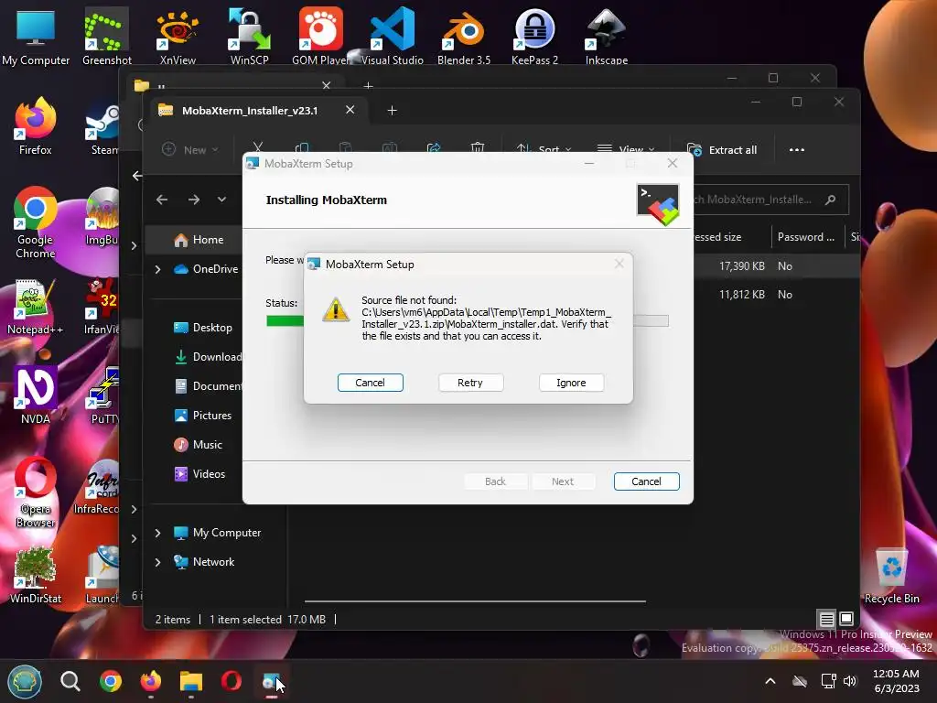Screen dimensions: 937x703
Task: Launch Firefox desktop shortcut
Action: [x=36, y=126]
